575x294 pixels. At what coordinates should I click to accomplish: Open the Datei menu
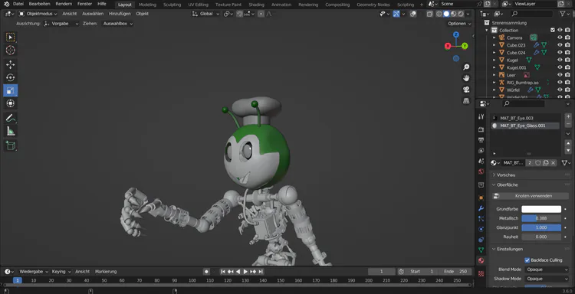(x=18, y=4)
